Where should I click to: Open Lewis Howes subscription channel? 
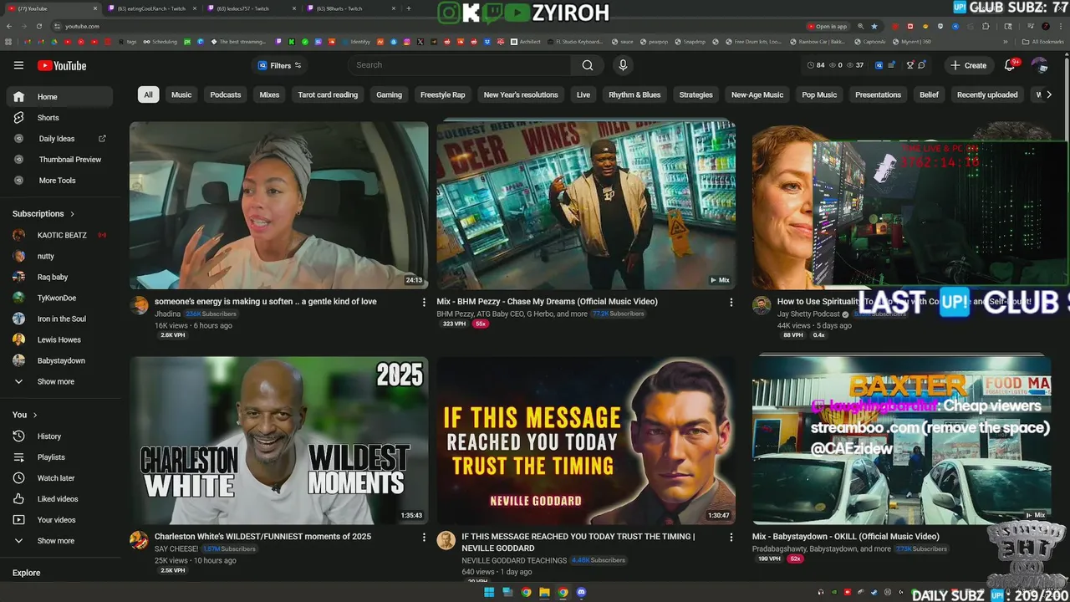60,339
